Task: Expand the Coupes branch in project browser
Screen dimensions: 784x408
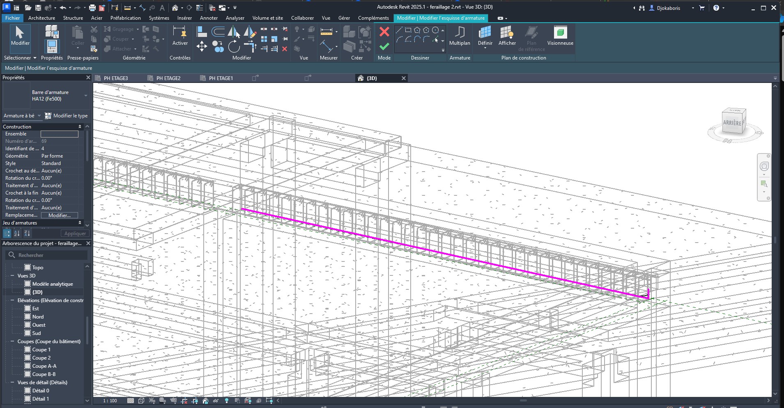Action: [12, 341]
